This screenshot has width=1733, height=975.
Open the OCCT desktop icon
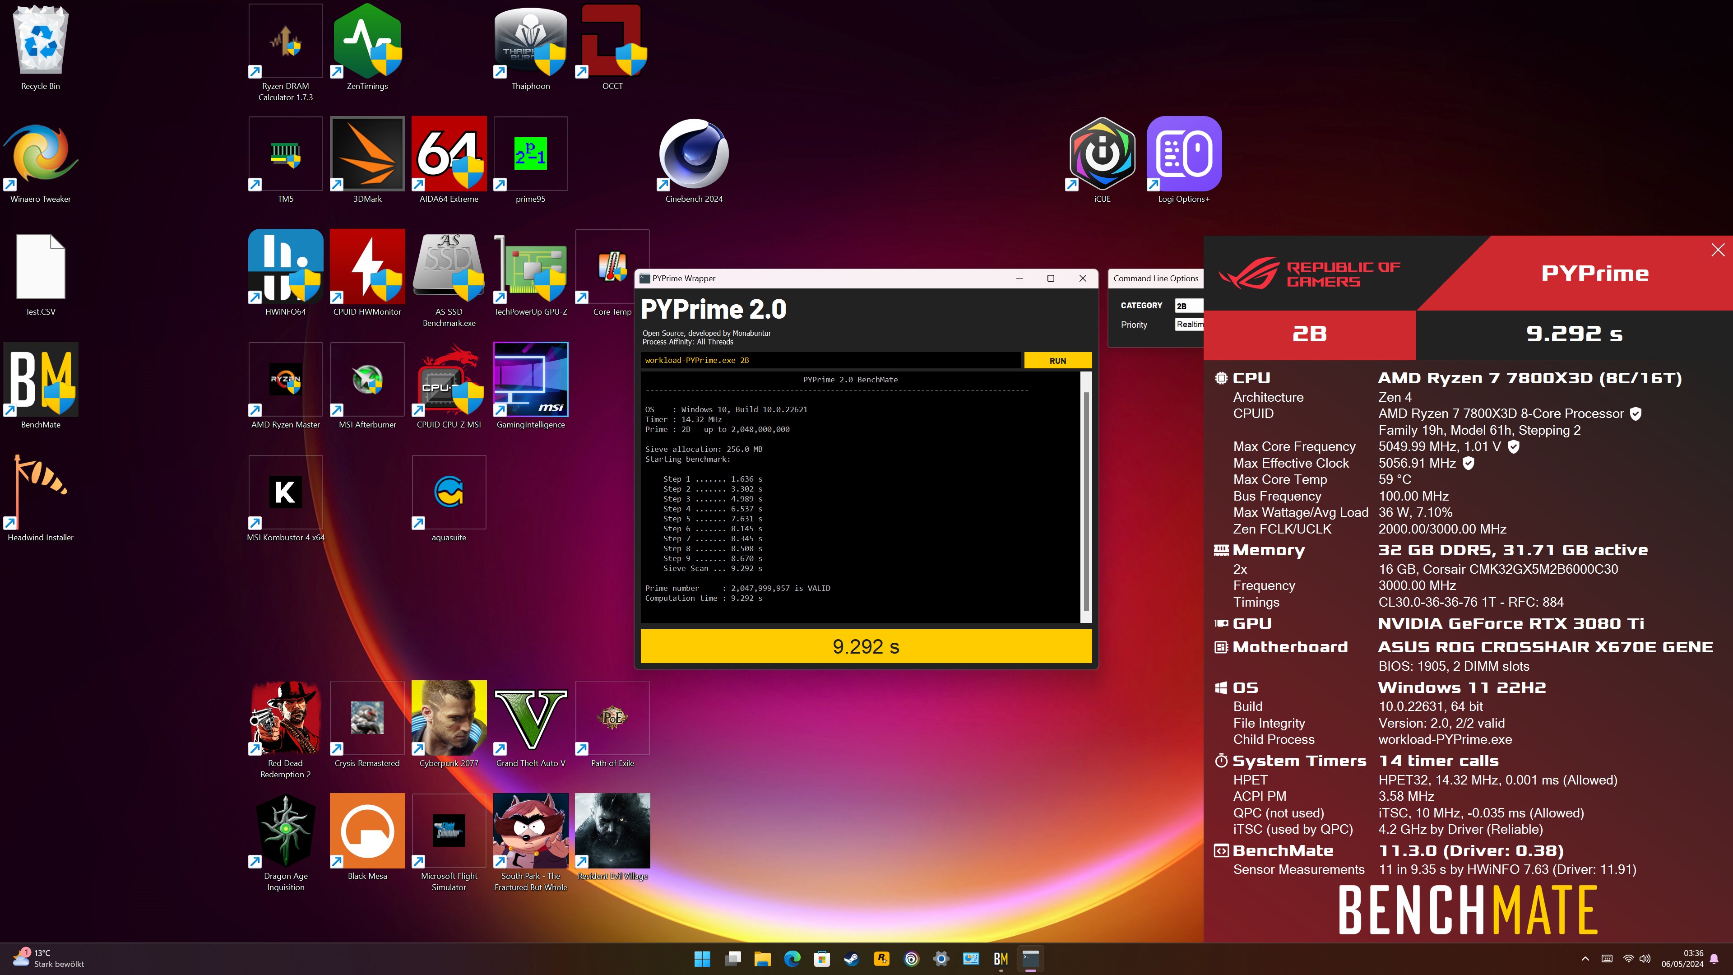pyautogui.click(x=612, y=47)
